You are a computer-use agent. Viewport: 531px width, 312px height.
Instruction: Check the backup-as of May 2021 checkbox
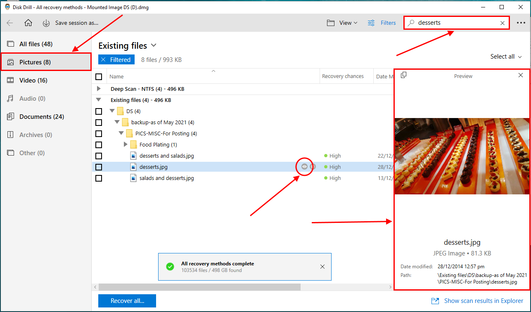pos(99,123)
